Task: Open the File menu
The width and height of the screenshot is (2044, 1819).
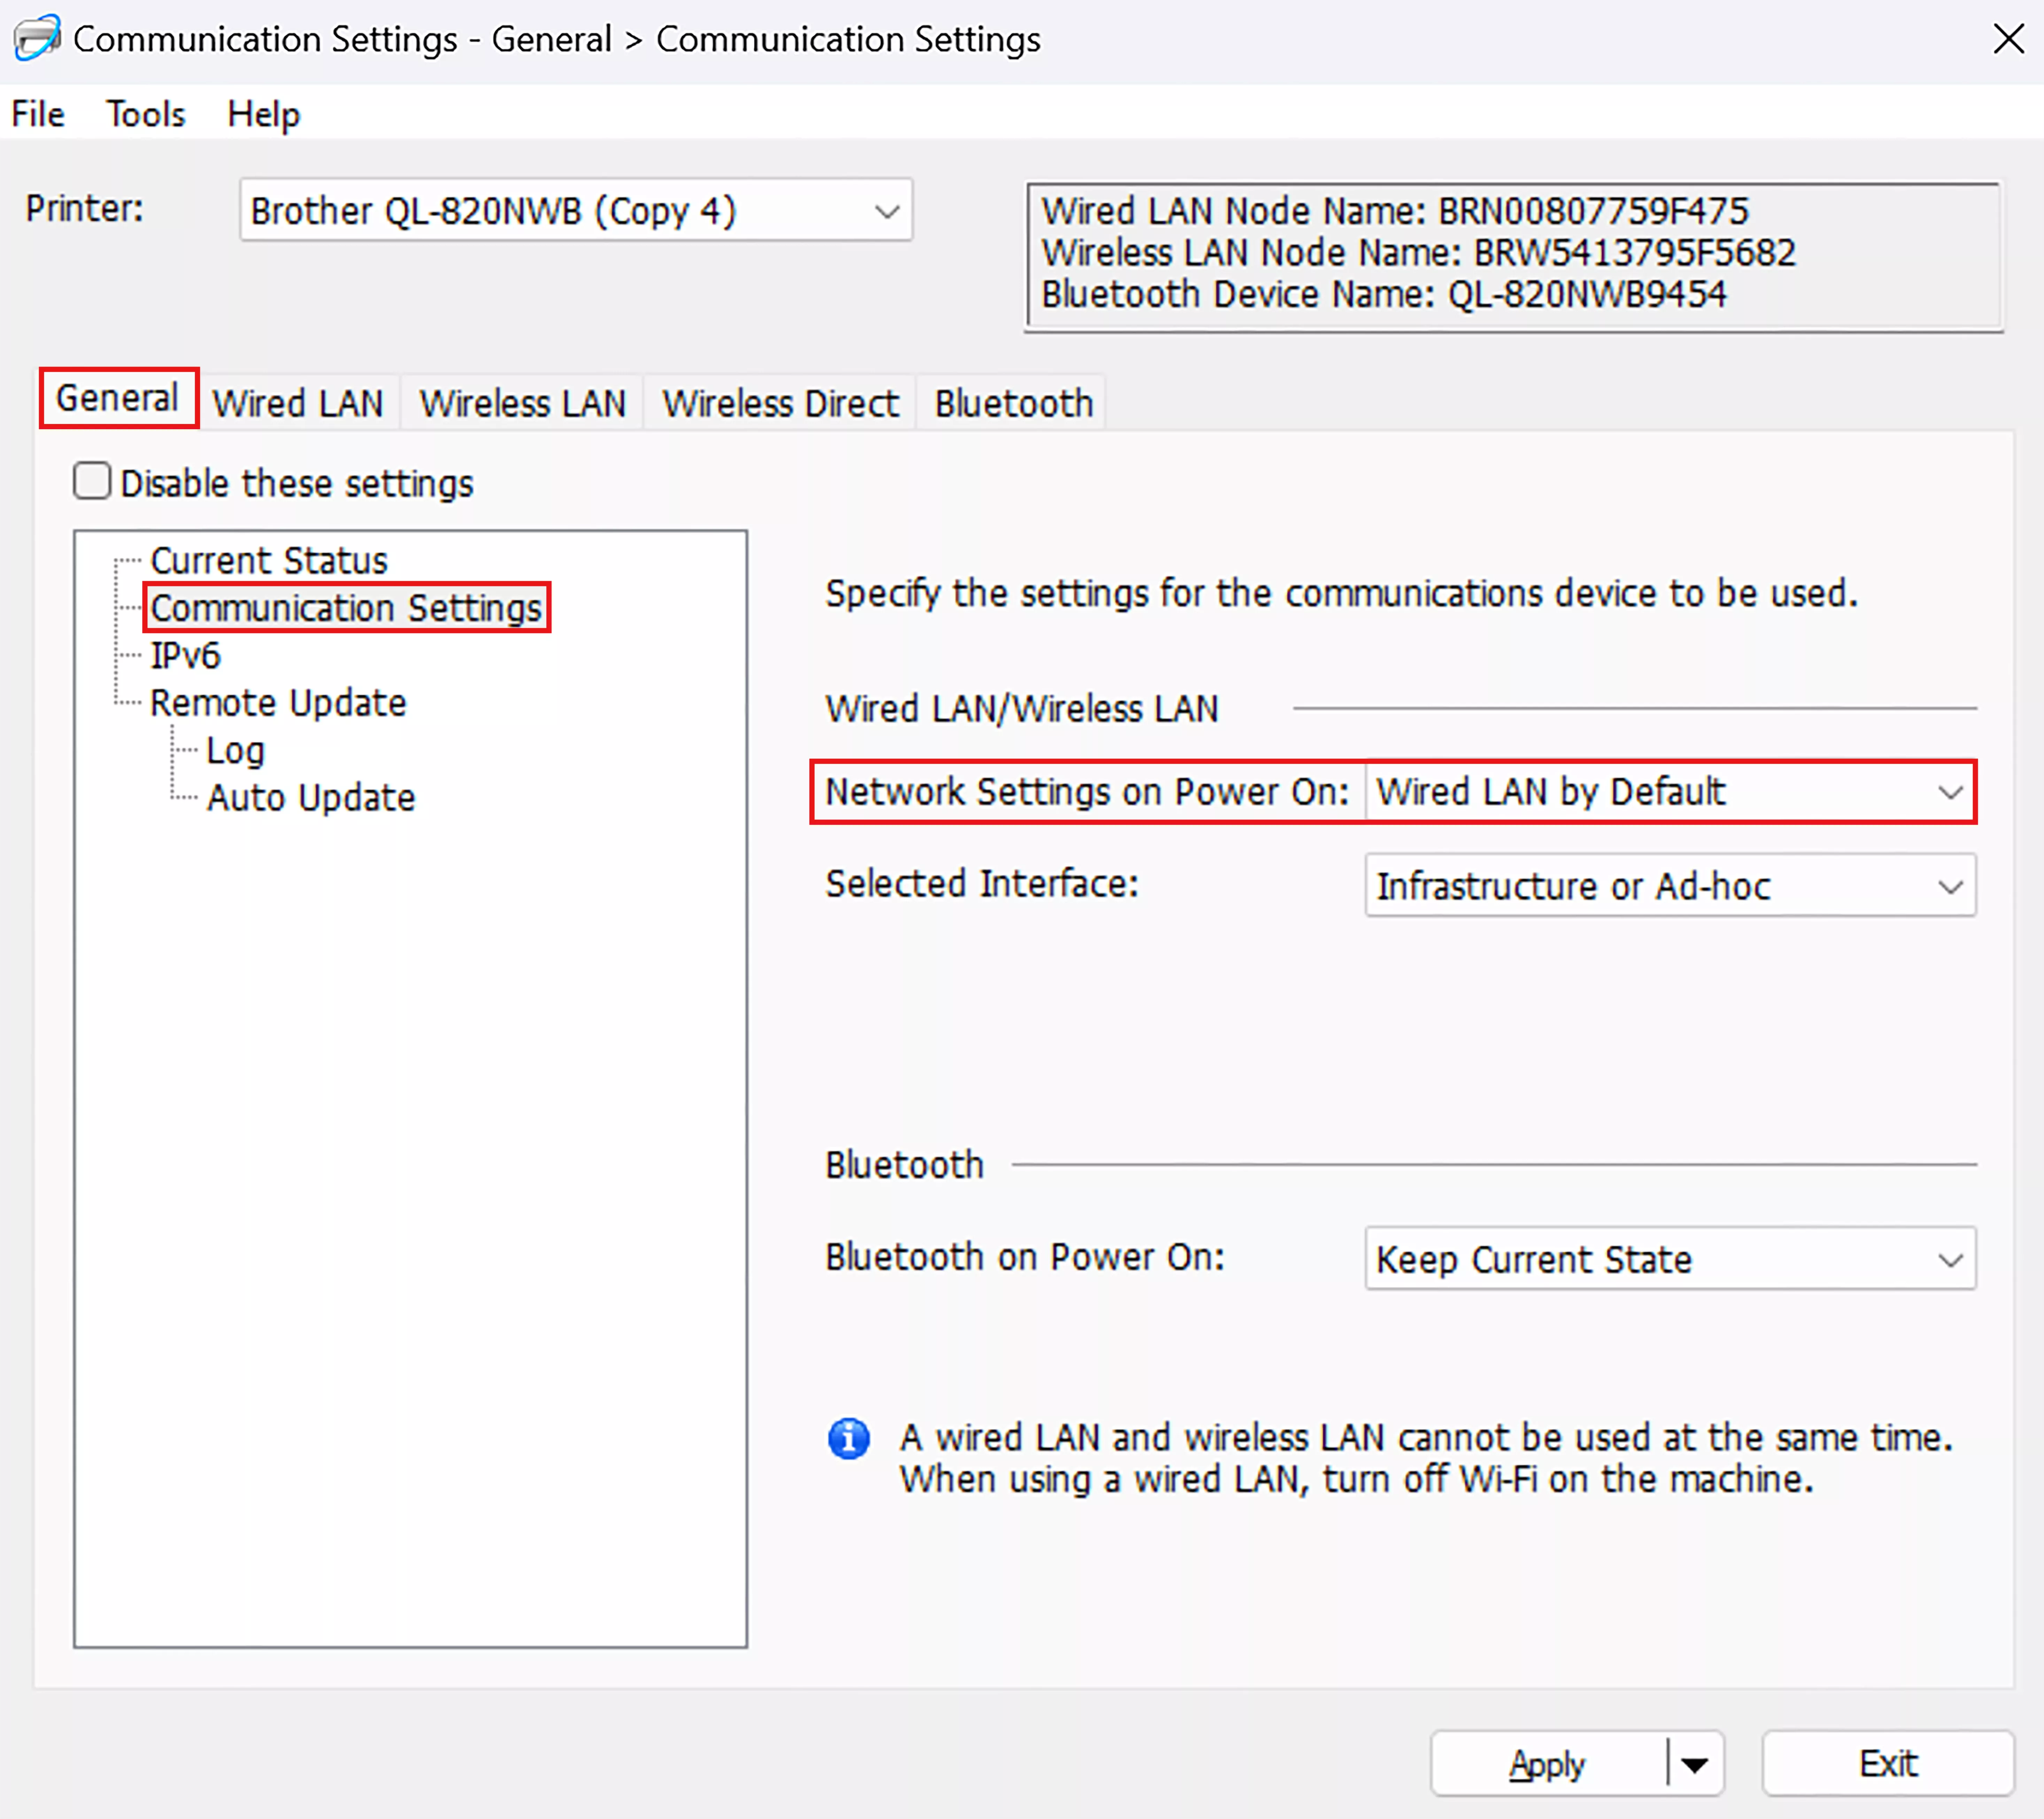Action: tap(38, 114)
